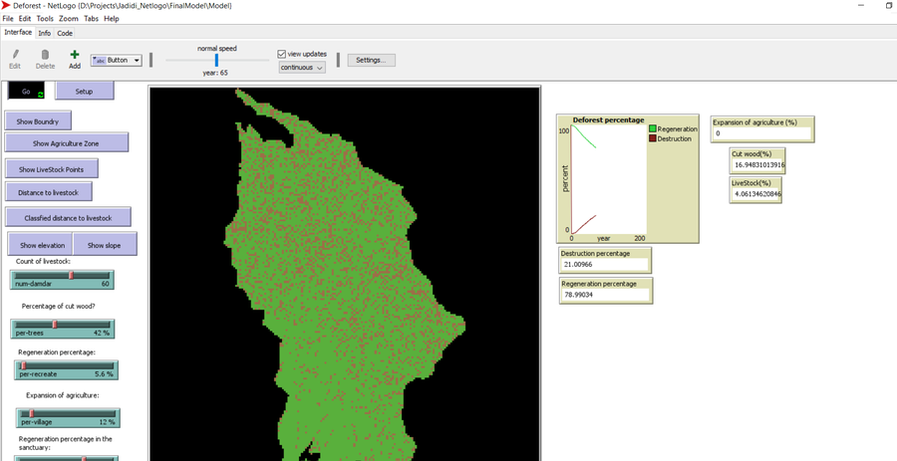Expand the continuous update mode dropdown

point(302,68)
